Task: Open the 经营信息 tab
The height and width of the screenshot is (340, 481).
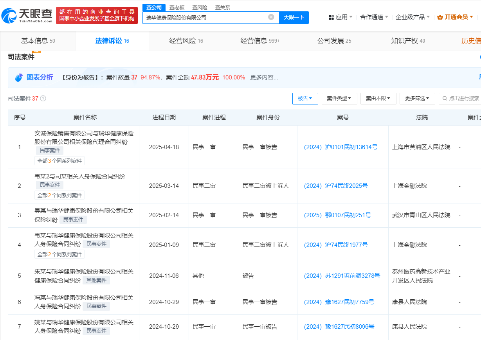Action: click(260, 41)
